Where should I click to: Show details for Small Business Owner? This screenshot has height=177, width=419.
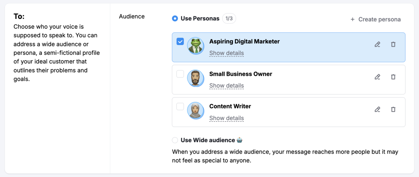pyautogui.click(x=227, y=86)
